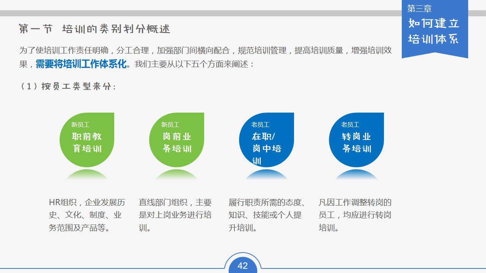Click the description starting with HR组织
Viewport: 486px width, 273px height.
pyautogui.click(x=87, y=215)
